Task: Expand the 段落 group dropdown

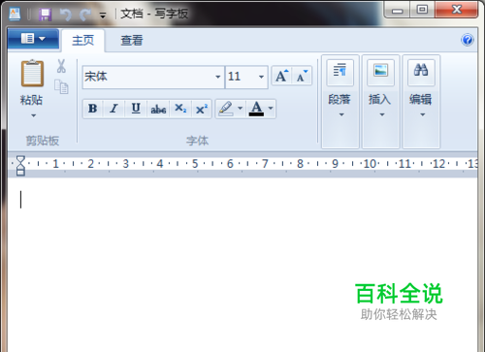Action: click(341, 114)
